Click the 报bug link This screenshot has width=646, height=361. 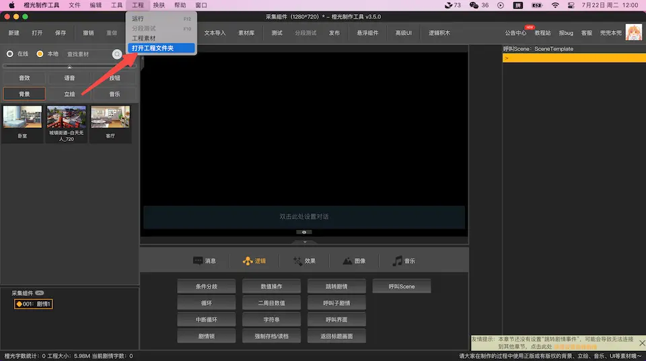click(566, 33)
